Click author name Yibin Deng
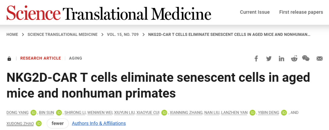The width and height of the screenshot is (329, 130). click(268, 113)
